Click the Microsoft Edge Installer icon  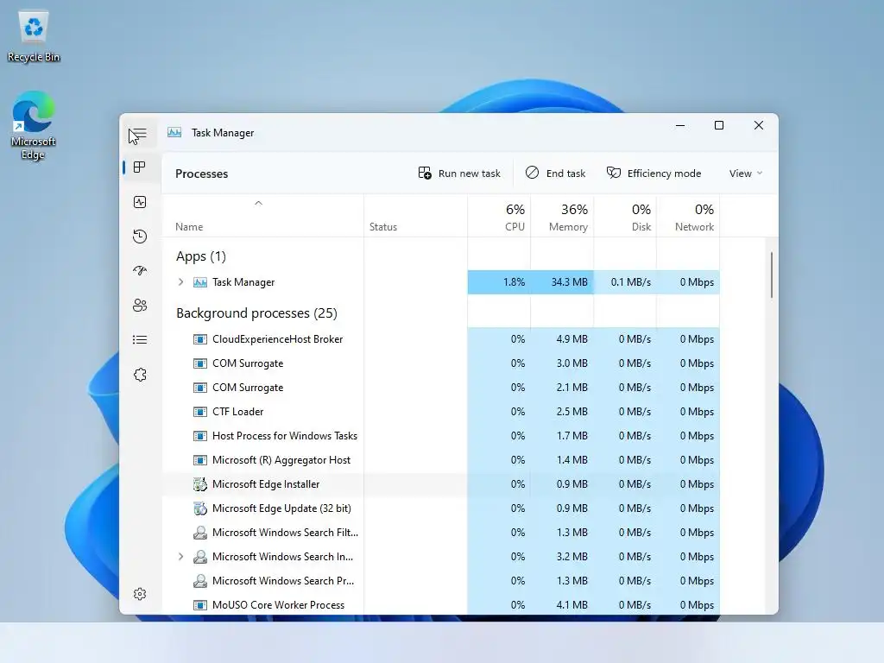pos(200,483)
